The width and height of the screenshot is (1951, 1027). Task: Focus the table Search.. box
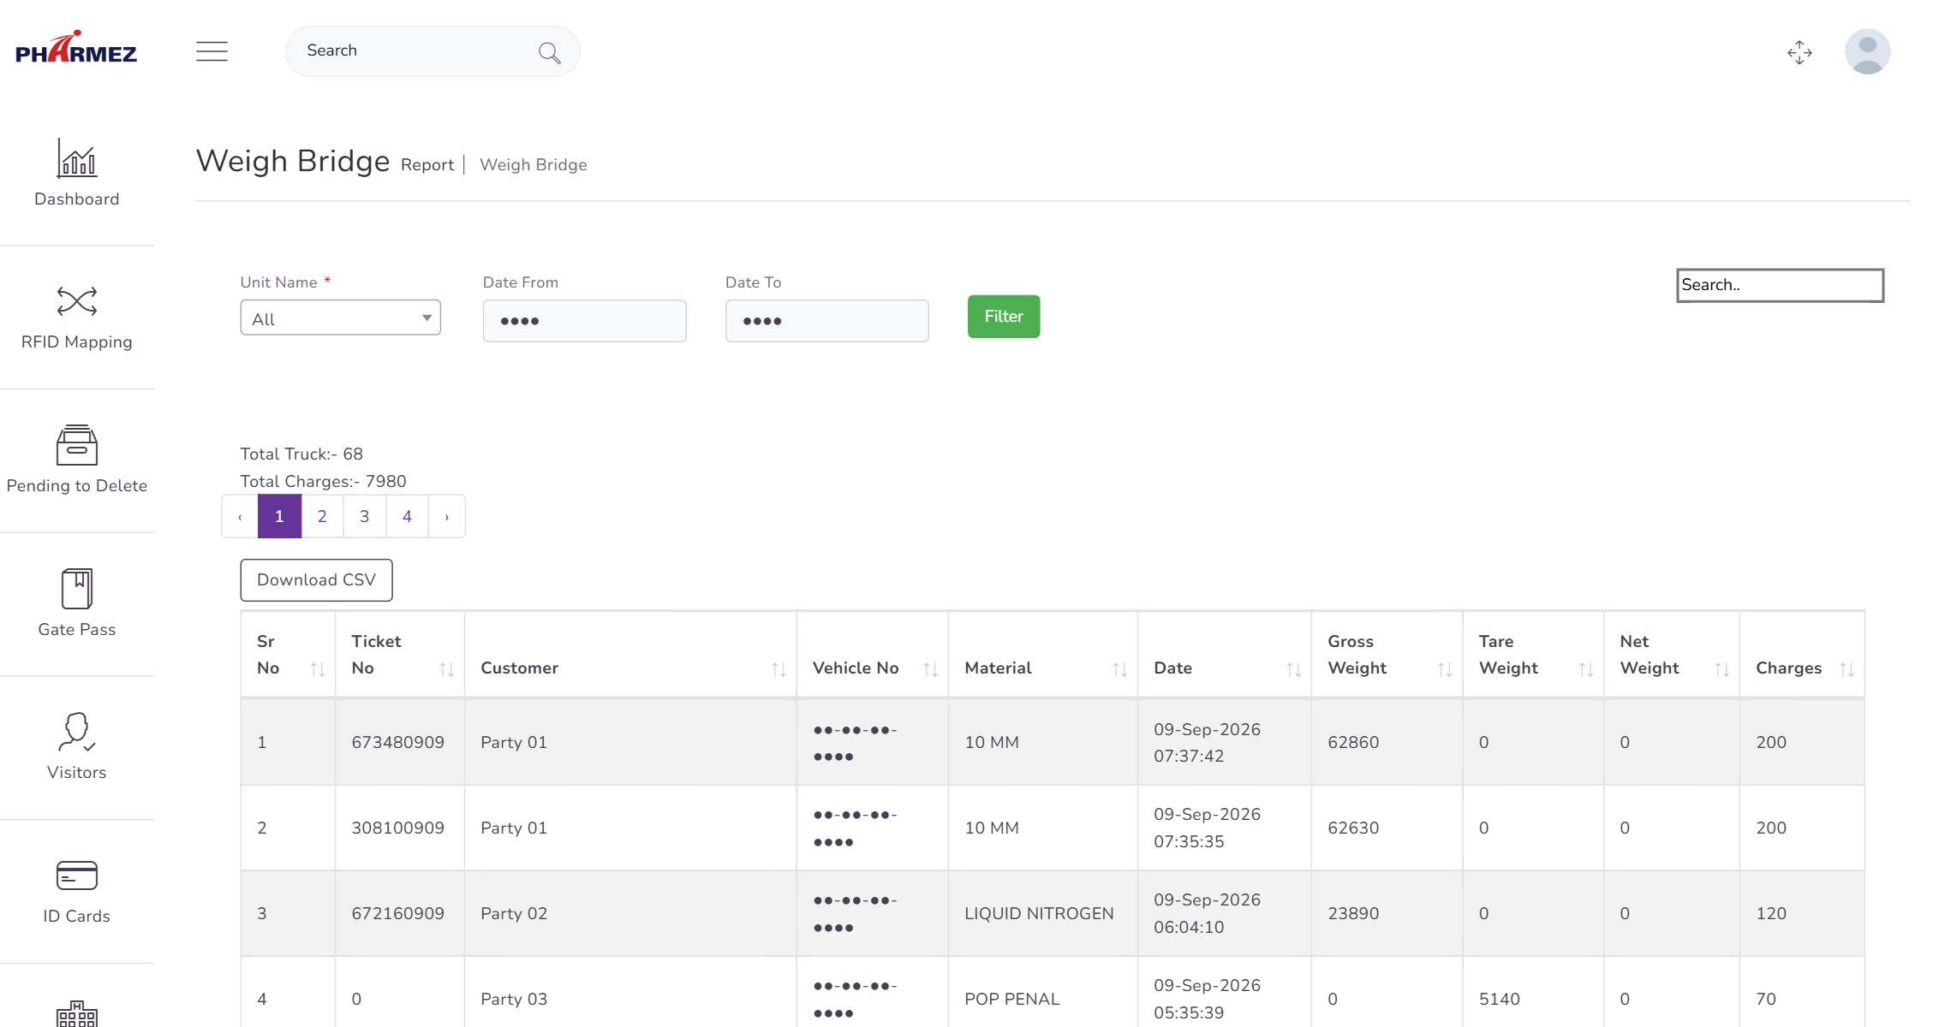1780,285
